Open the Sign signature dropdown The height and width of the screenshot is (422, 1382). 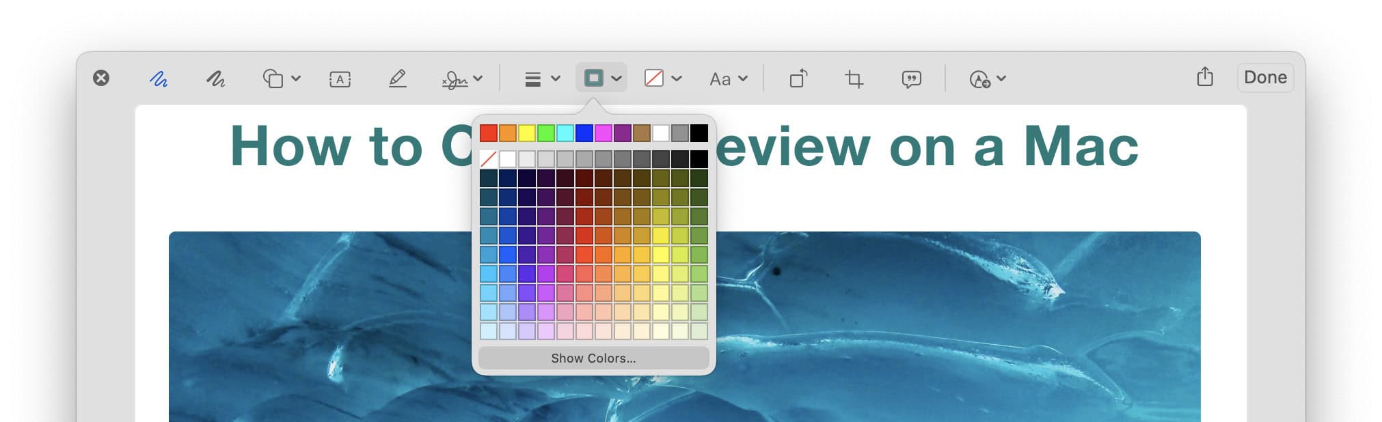pos(462,79)
